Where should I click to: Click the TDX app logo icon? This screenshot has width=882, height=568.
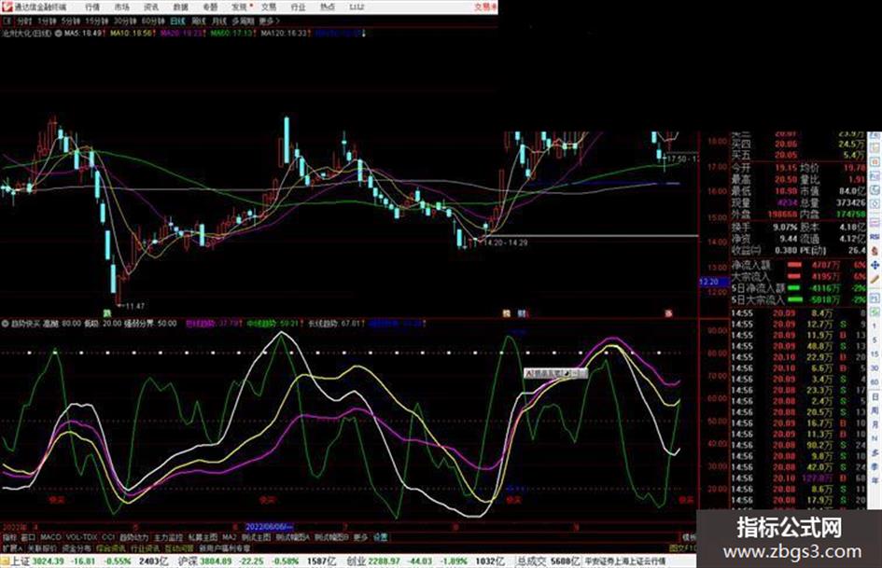7,7
